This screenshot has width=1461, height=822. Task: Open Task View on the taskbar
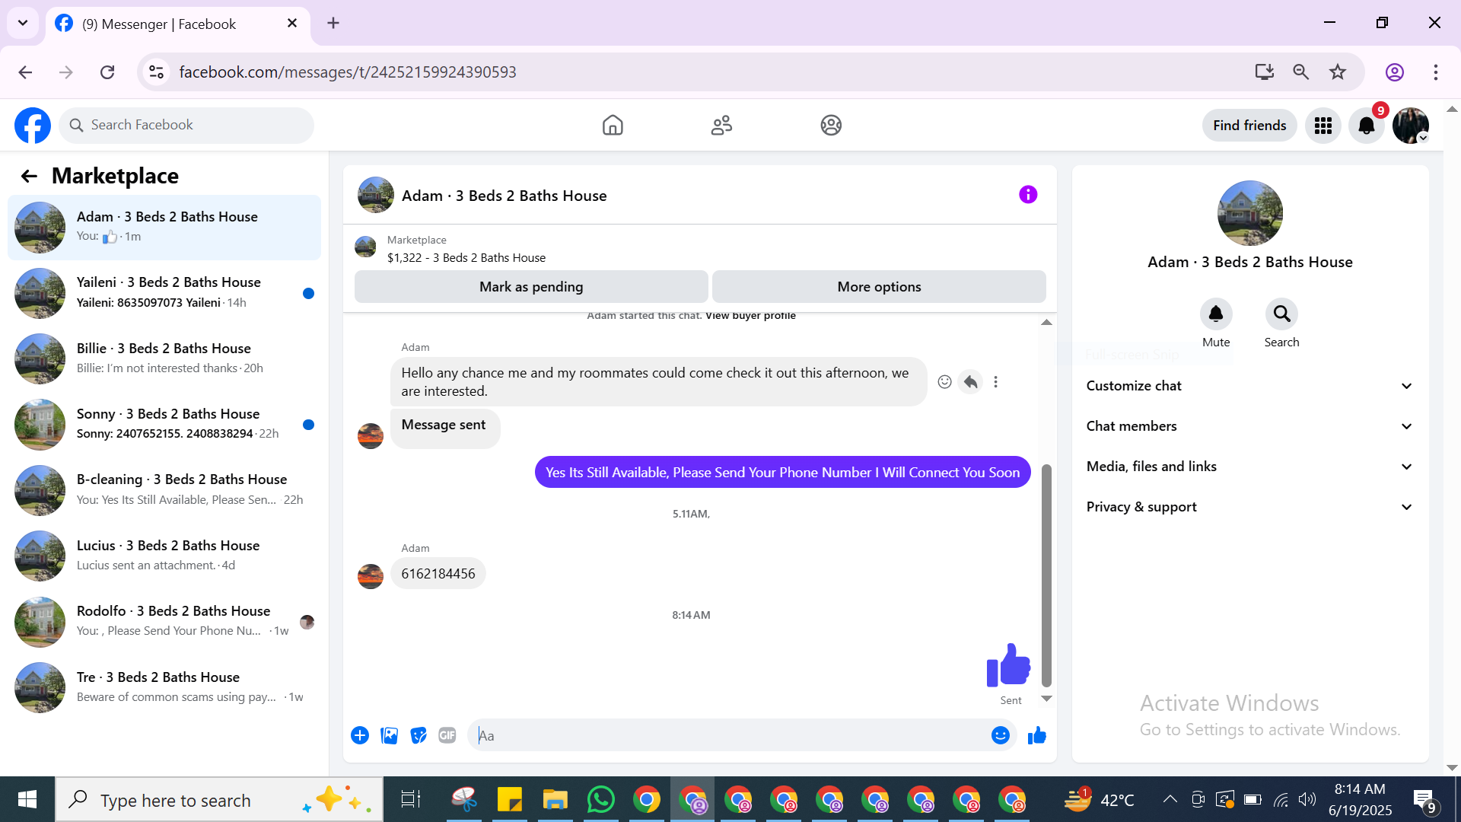point(411,800)
